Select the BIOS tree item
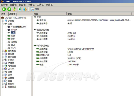134x96 pixels. 13,45
